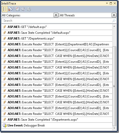The image size is (119, 133).
Task: Select Save State Completed /Departments.aspx event
Action: coord(57,120)
